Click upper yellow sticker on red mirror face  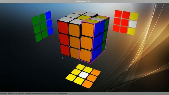coord(134,16)
